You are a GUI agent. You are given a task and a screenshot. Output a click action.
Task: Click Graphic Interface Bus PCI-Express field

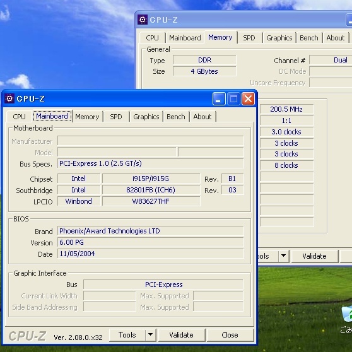coord(163,285)
